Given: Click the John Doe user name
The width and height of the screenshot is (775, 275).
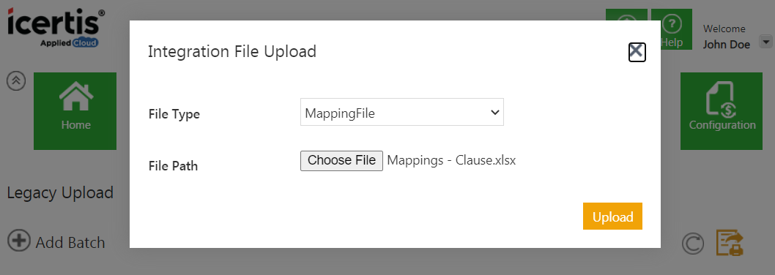Looking at the screenshot, I should 727,45.
